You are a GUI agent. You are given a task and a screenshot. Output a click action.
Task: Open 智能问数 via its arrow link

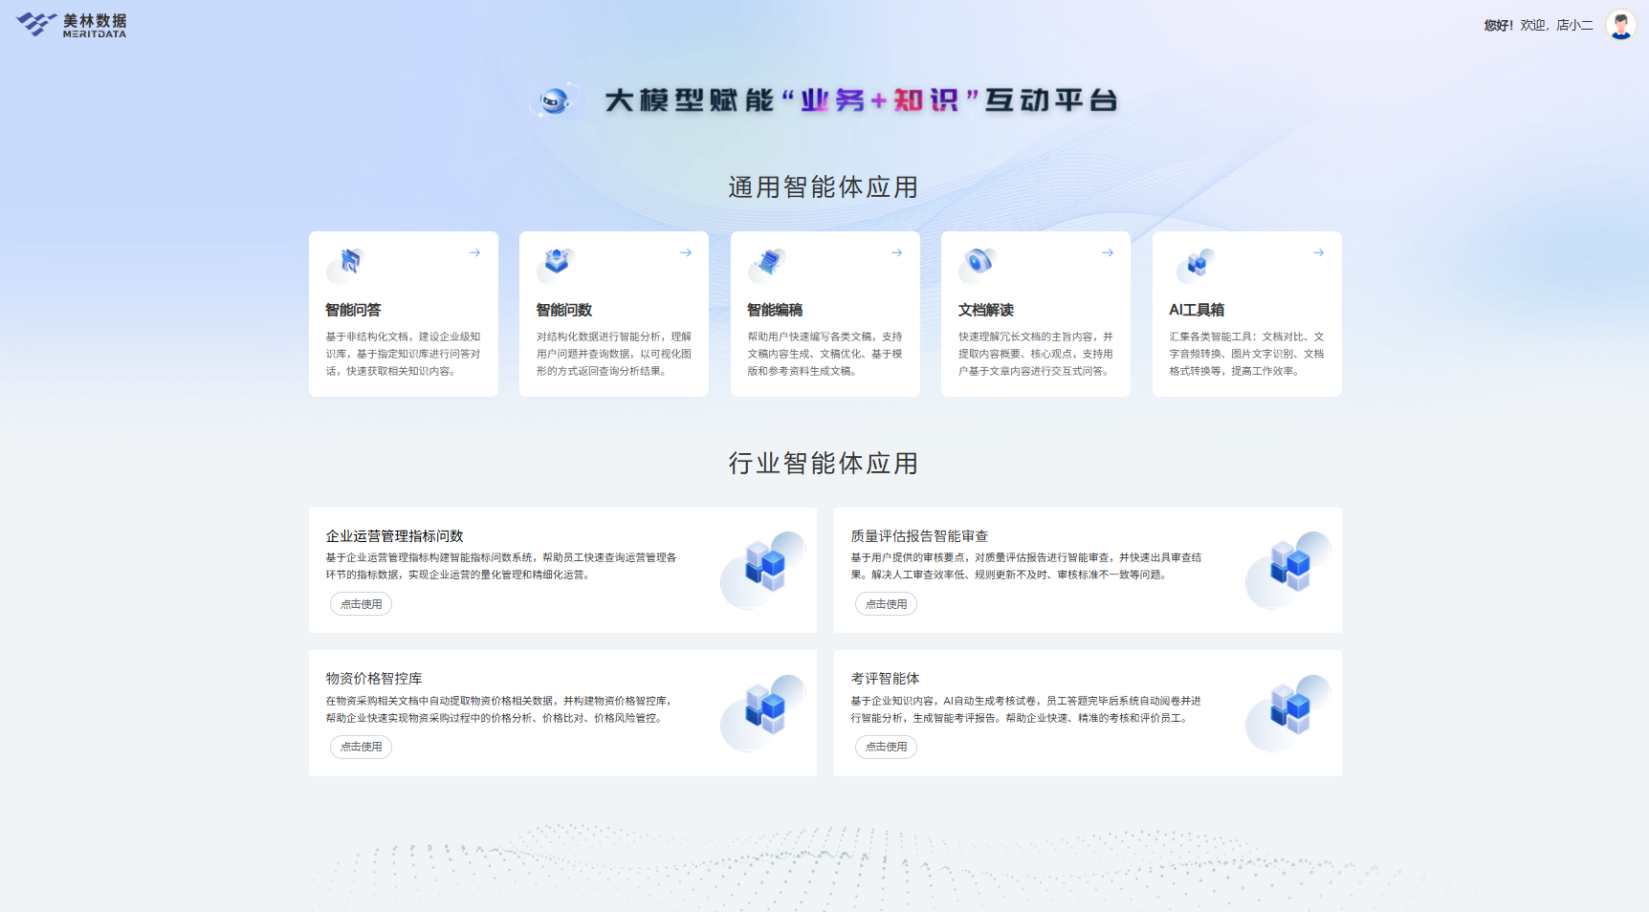(685, 252)
